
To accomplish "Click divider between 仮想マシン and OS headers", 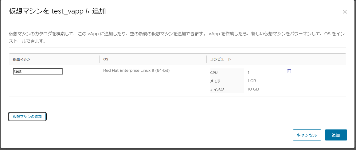I will 100,59.
